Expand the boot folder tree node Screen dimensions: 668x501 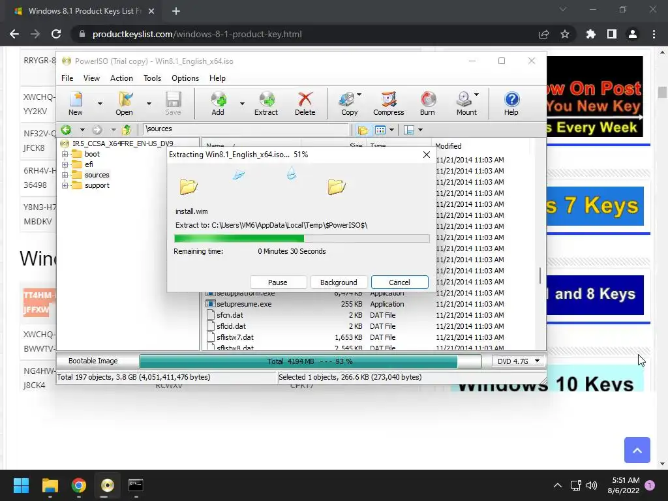point(65,154)
